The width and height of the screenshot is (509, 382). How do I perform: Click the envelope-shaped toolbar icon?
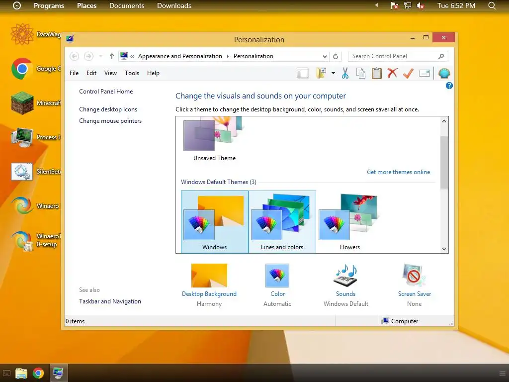point(424,74)
